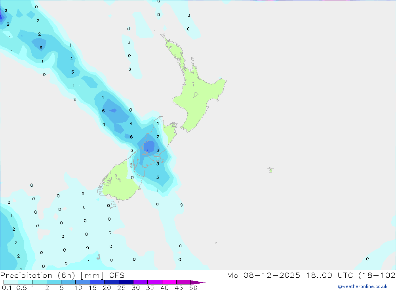The width and height of the screenshot is (396, 290).
Task: Select the '35' legend scale label
Action: [150, 288]
